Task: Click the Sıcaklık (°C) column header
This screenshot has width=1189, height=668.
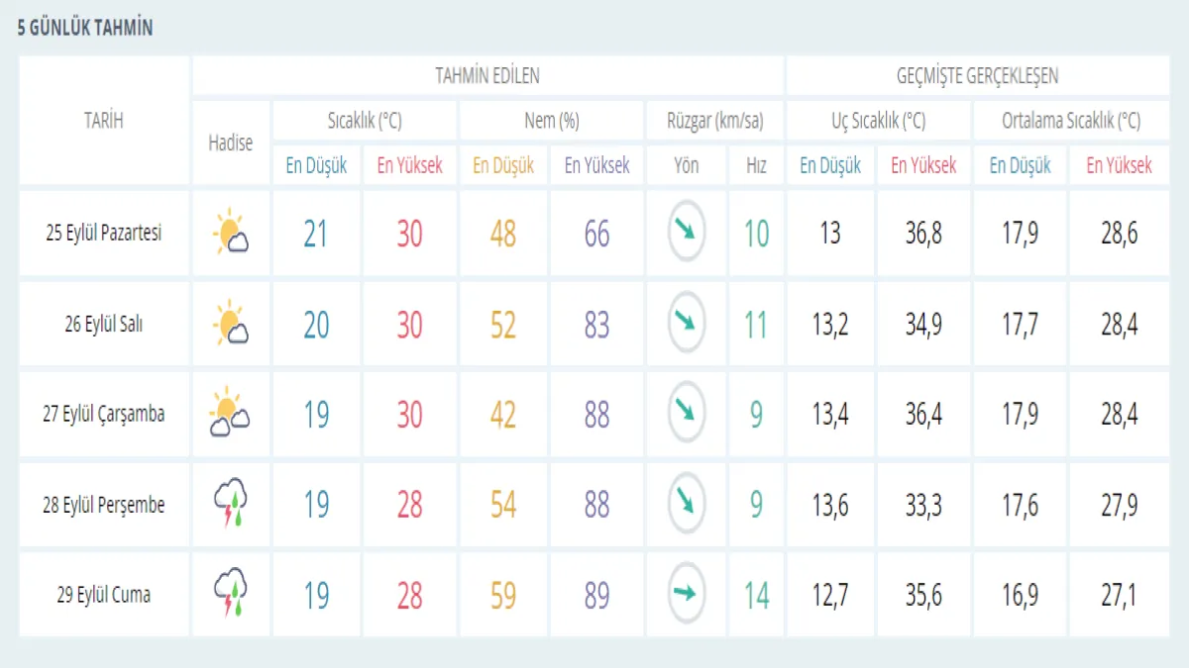Action: 365,121
